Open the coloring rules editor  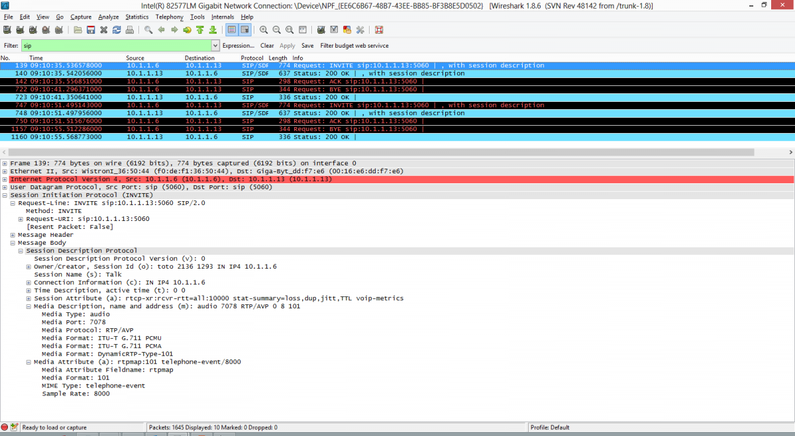coord(347,30)
